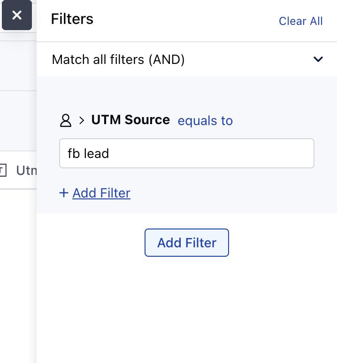Focus the filter value field containing 'fb lead'
Image resolution: width=337 pixels, height=363 pixels.
187,153
